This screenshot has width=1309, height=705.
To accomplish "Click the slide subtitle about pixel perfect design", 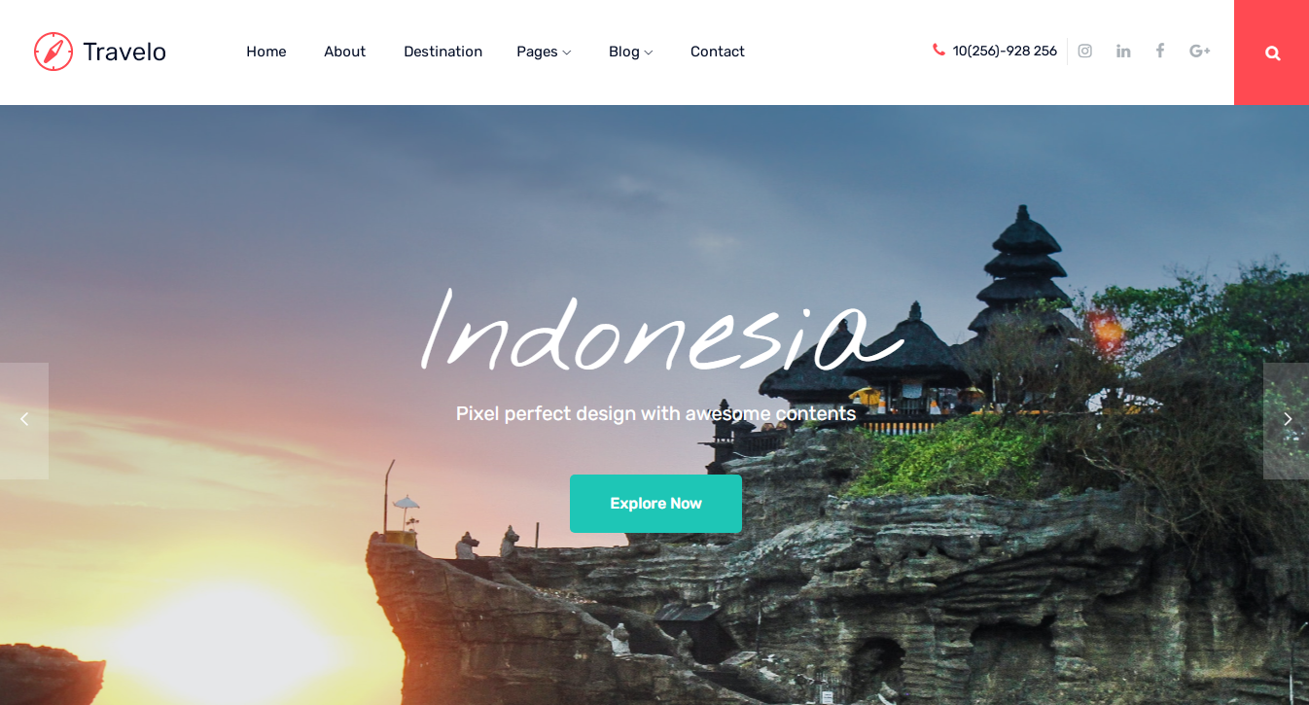I will click(655, 413).
